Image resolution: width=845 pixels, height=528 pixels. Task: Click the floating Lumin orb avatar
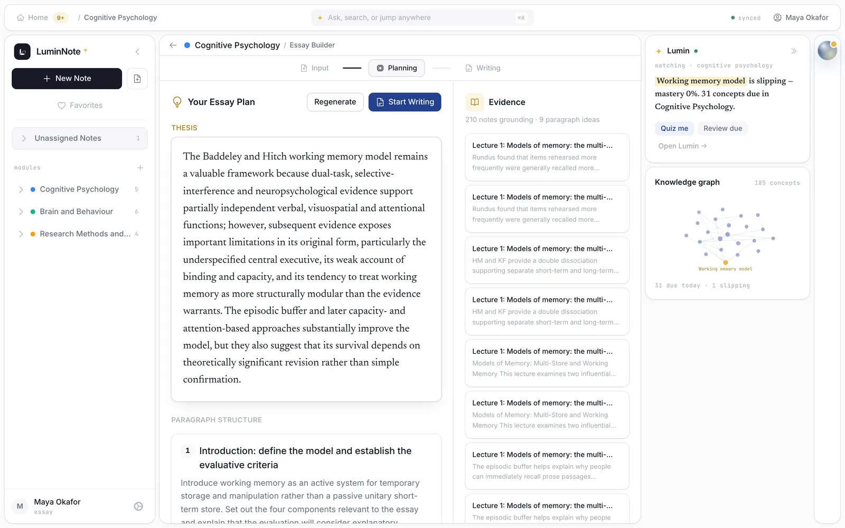pyautogui.click(x=827, y=51)
